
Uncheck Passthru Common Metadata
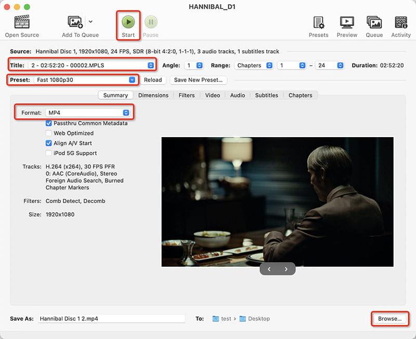49,123
